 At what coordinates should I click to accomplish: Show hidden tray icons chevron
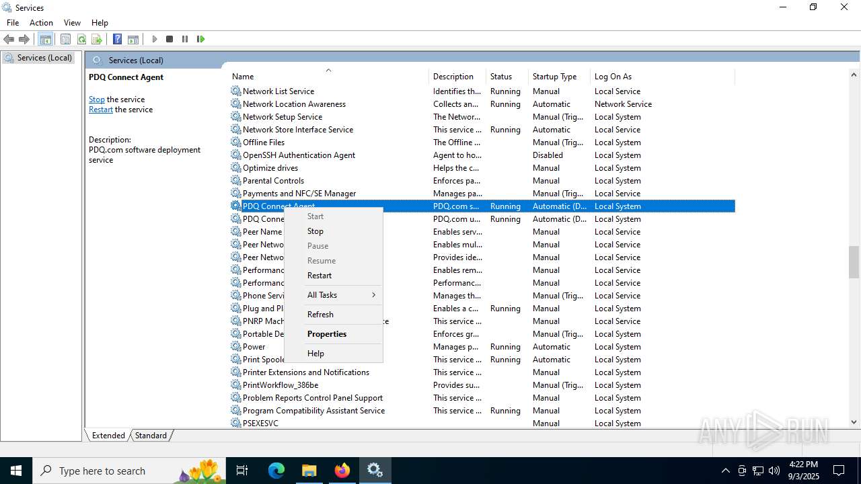725,471
